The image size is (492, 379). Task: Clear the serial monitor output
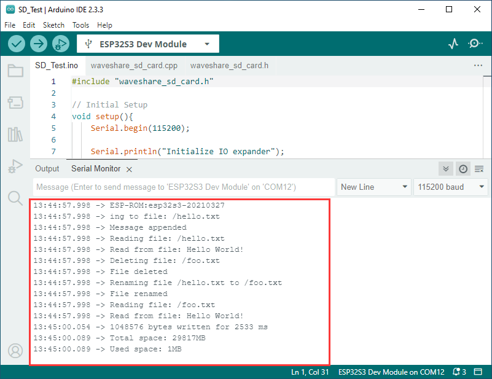coord(479,169)
